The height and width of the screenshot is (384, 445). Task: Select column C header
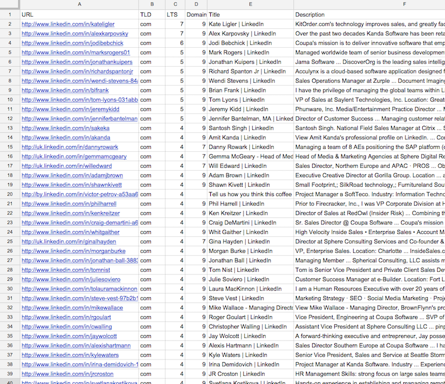tap(175, 4)
